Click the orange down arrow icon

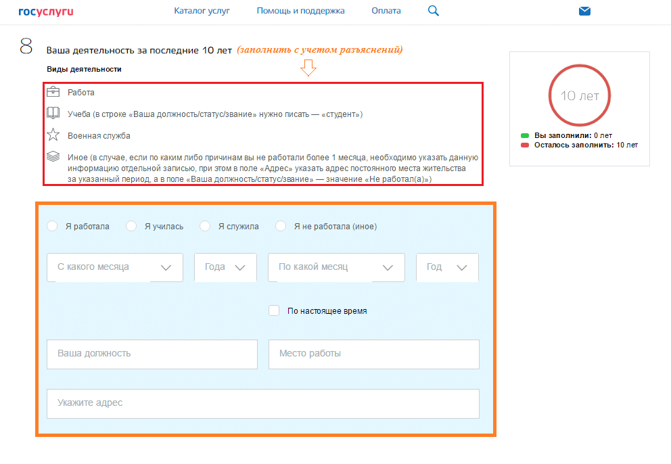pos(308,68)
